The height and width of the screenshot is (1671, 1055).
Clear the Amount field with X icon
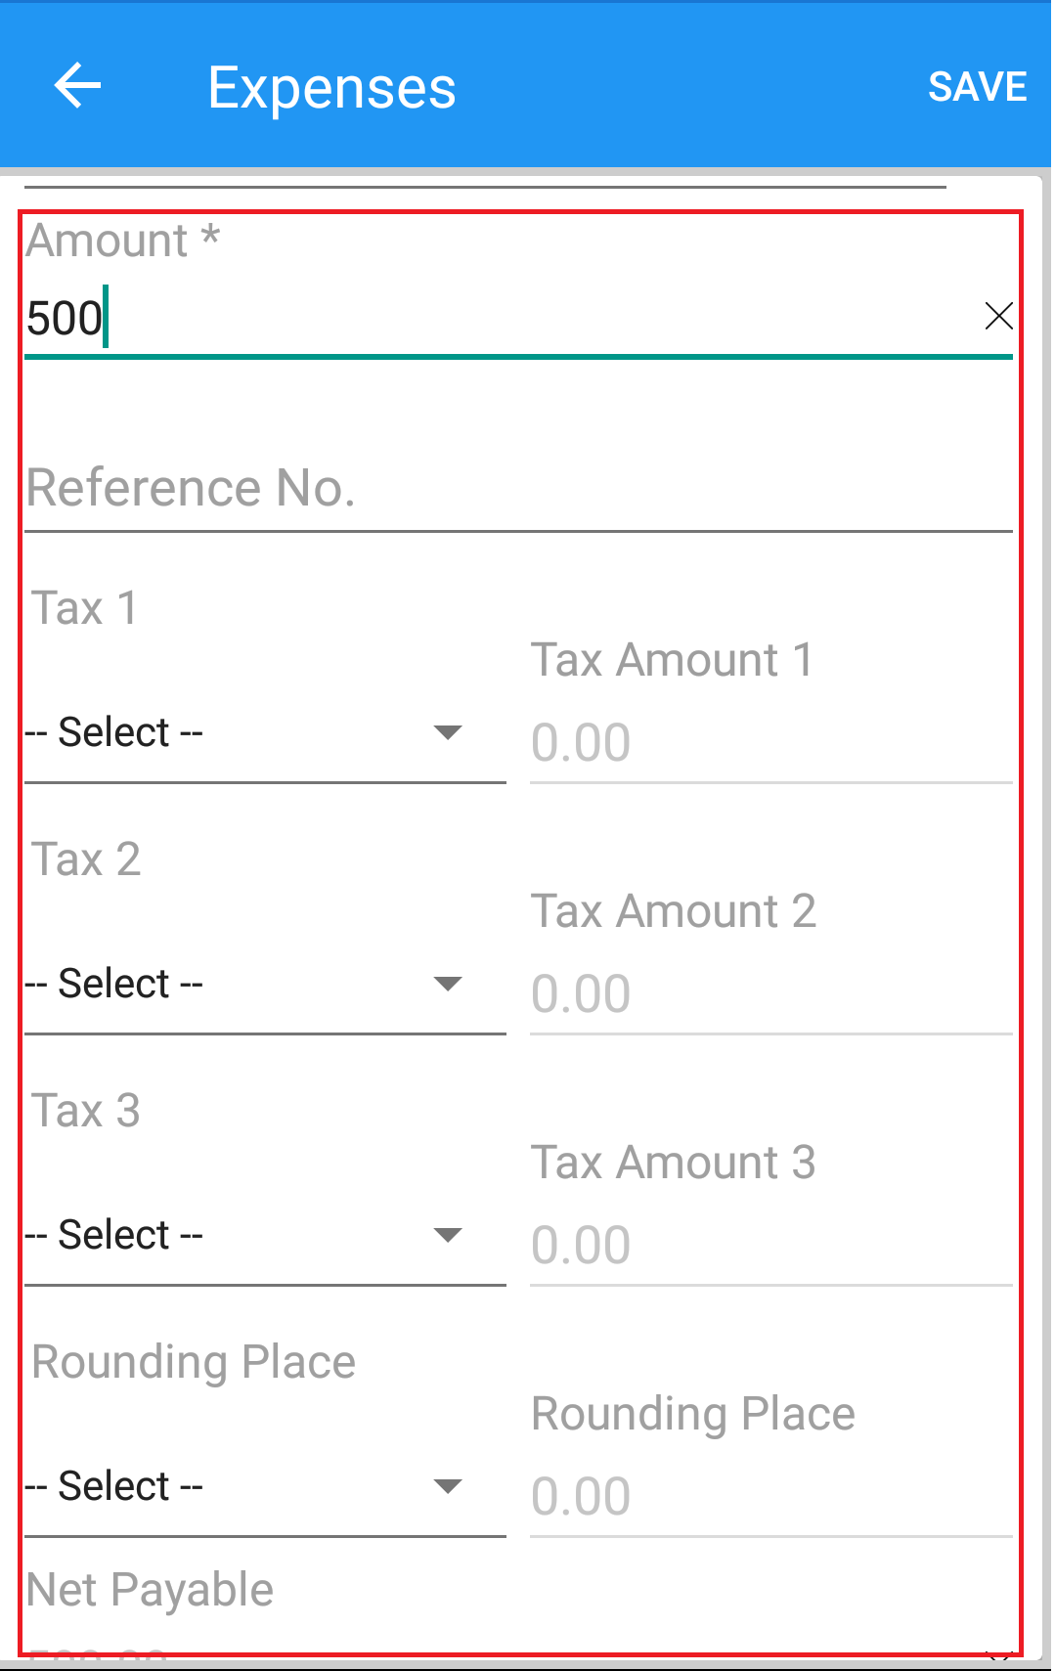(998, 316)
